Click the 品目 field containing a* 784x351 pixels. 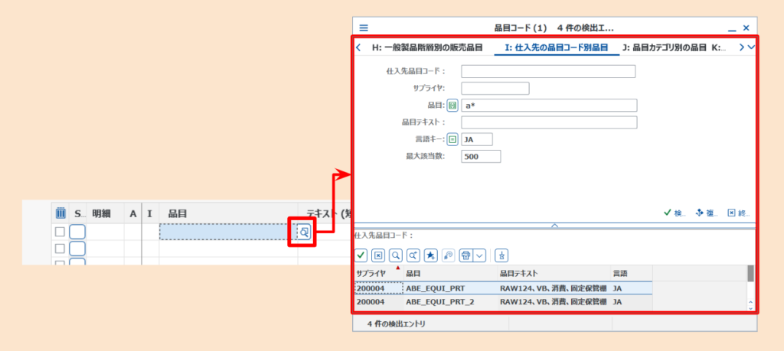(x=549, y=106)
